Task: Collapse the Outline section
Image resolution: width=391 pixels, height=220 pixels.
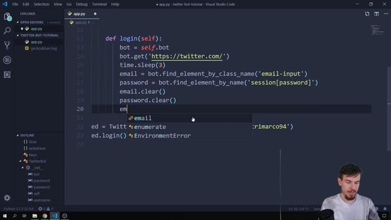Action: (x=18, y=136)
